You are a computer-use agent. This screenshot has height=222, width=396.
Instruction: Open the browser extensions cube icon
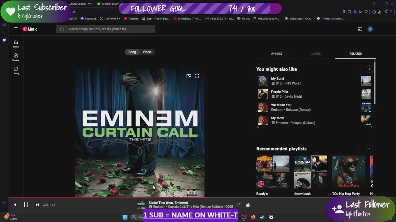(x=374, y=12)
